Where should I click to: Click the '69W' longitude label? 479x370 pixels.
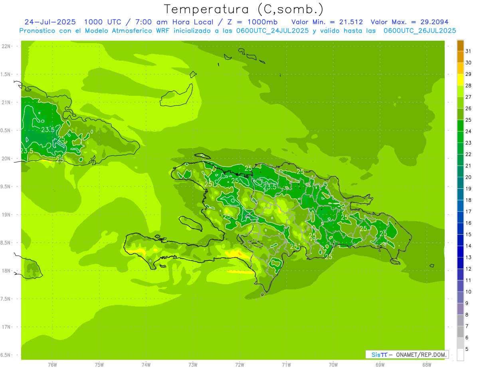(380, 364)
